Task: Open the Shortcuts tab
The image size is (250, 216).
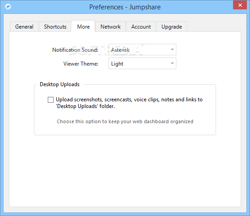Action: (x=55, y=27)
